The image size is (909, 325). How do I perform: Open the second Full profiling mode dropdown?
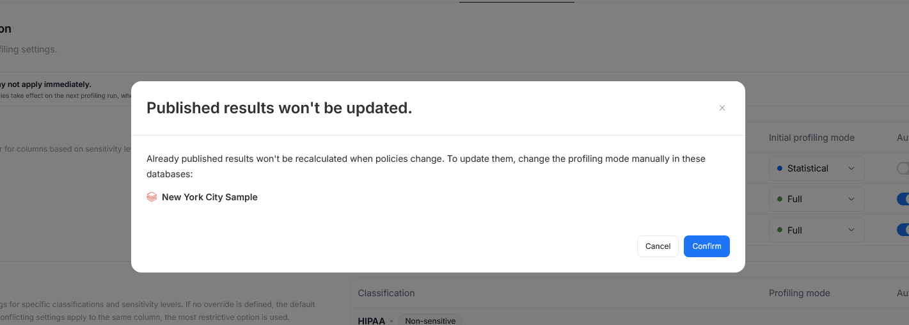pos(816,230)
